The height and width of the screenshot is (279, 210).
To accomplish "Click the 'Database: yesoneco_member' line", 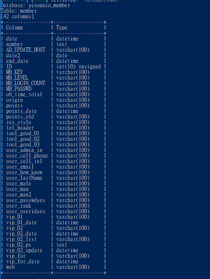I will point(35,6).
